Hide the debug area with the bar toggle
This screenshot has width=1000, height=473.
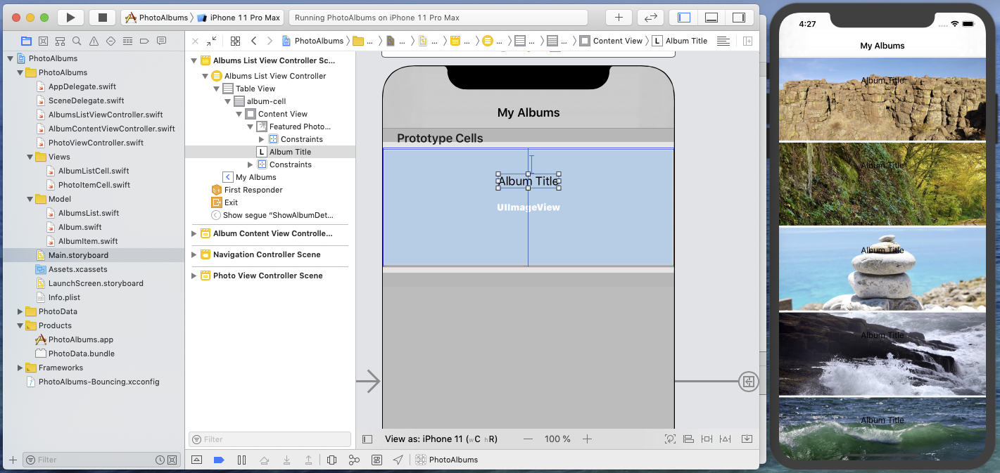[196, 460]
